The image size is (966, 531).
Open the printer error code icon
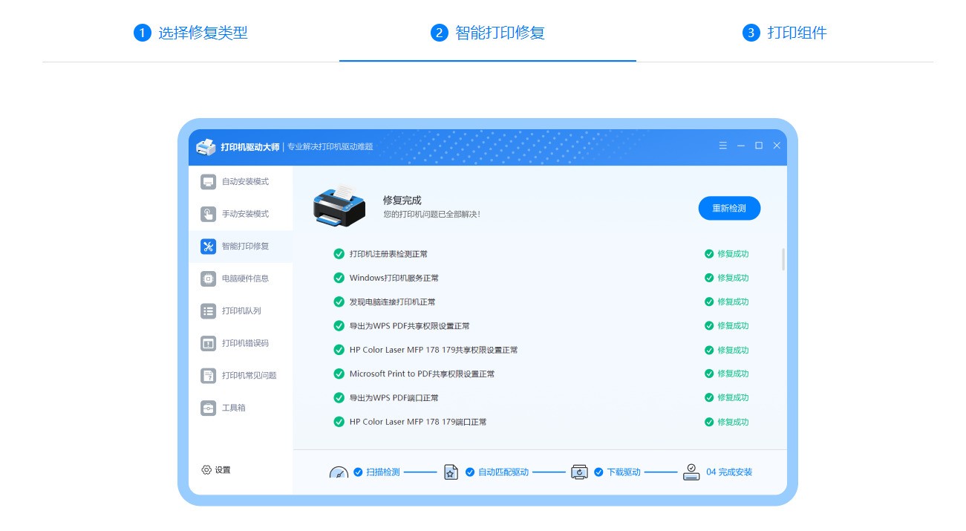pos(208,343)
